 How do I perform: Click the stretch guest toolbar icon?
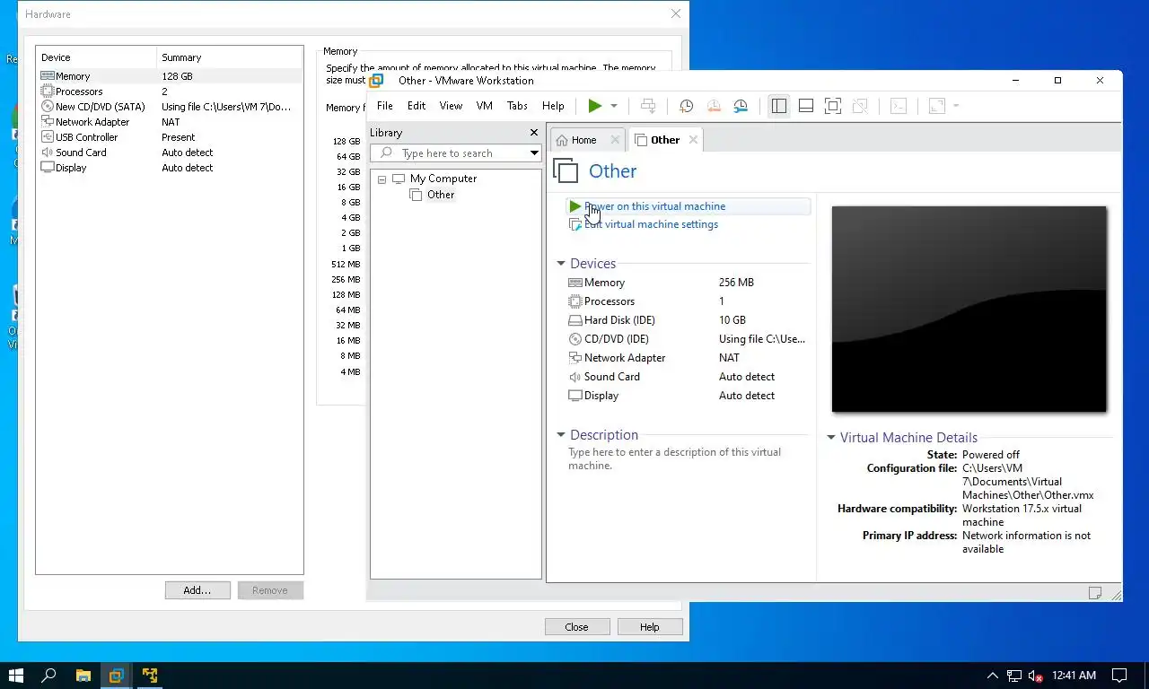(x=937, y=106)
